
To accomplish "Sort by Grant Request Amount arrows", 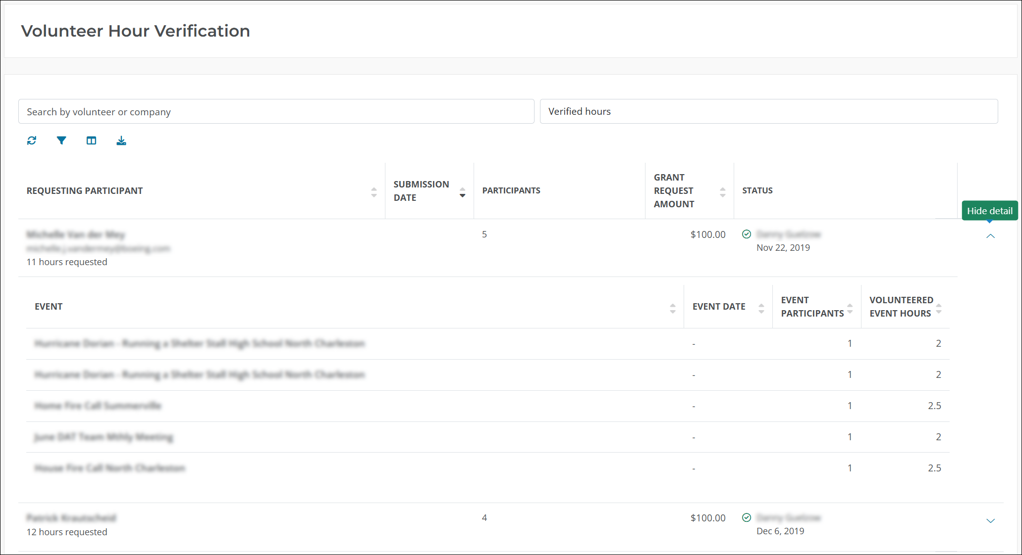I will pos(723,192).
